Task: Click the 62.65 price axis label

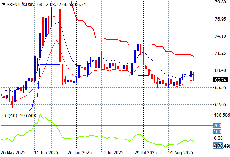Action: (x=220, y=105)
